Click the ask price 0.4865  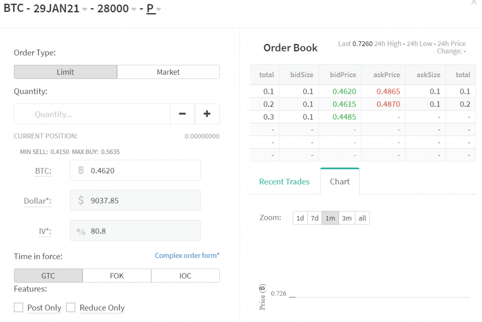coord(388,91)
